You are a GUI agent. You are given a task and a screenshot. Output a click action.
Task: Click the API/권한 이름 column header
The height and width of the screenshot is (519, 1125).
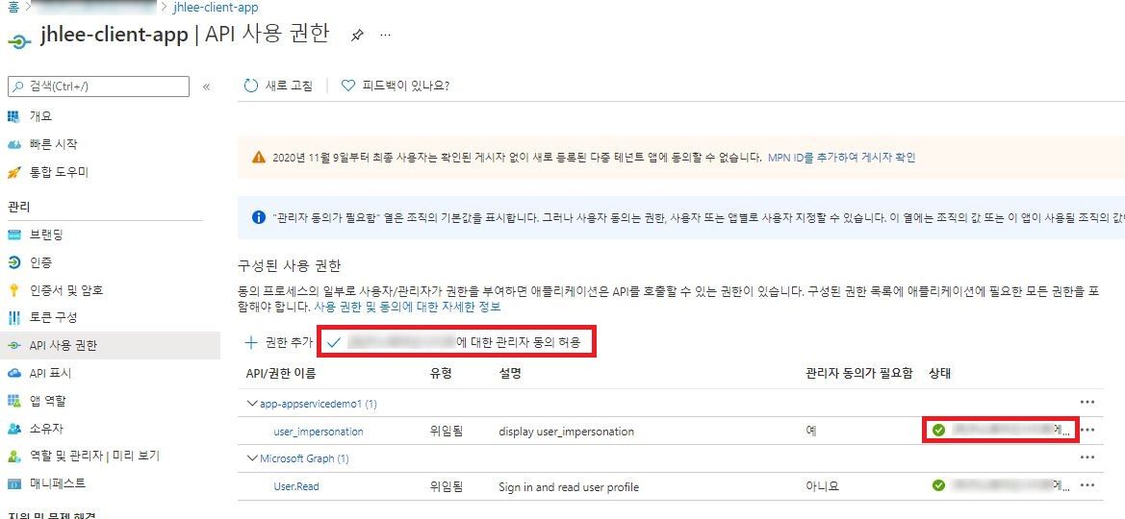point(281,374)
